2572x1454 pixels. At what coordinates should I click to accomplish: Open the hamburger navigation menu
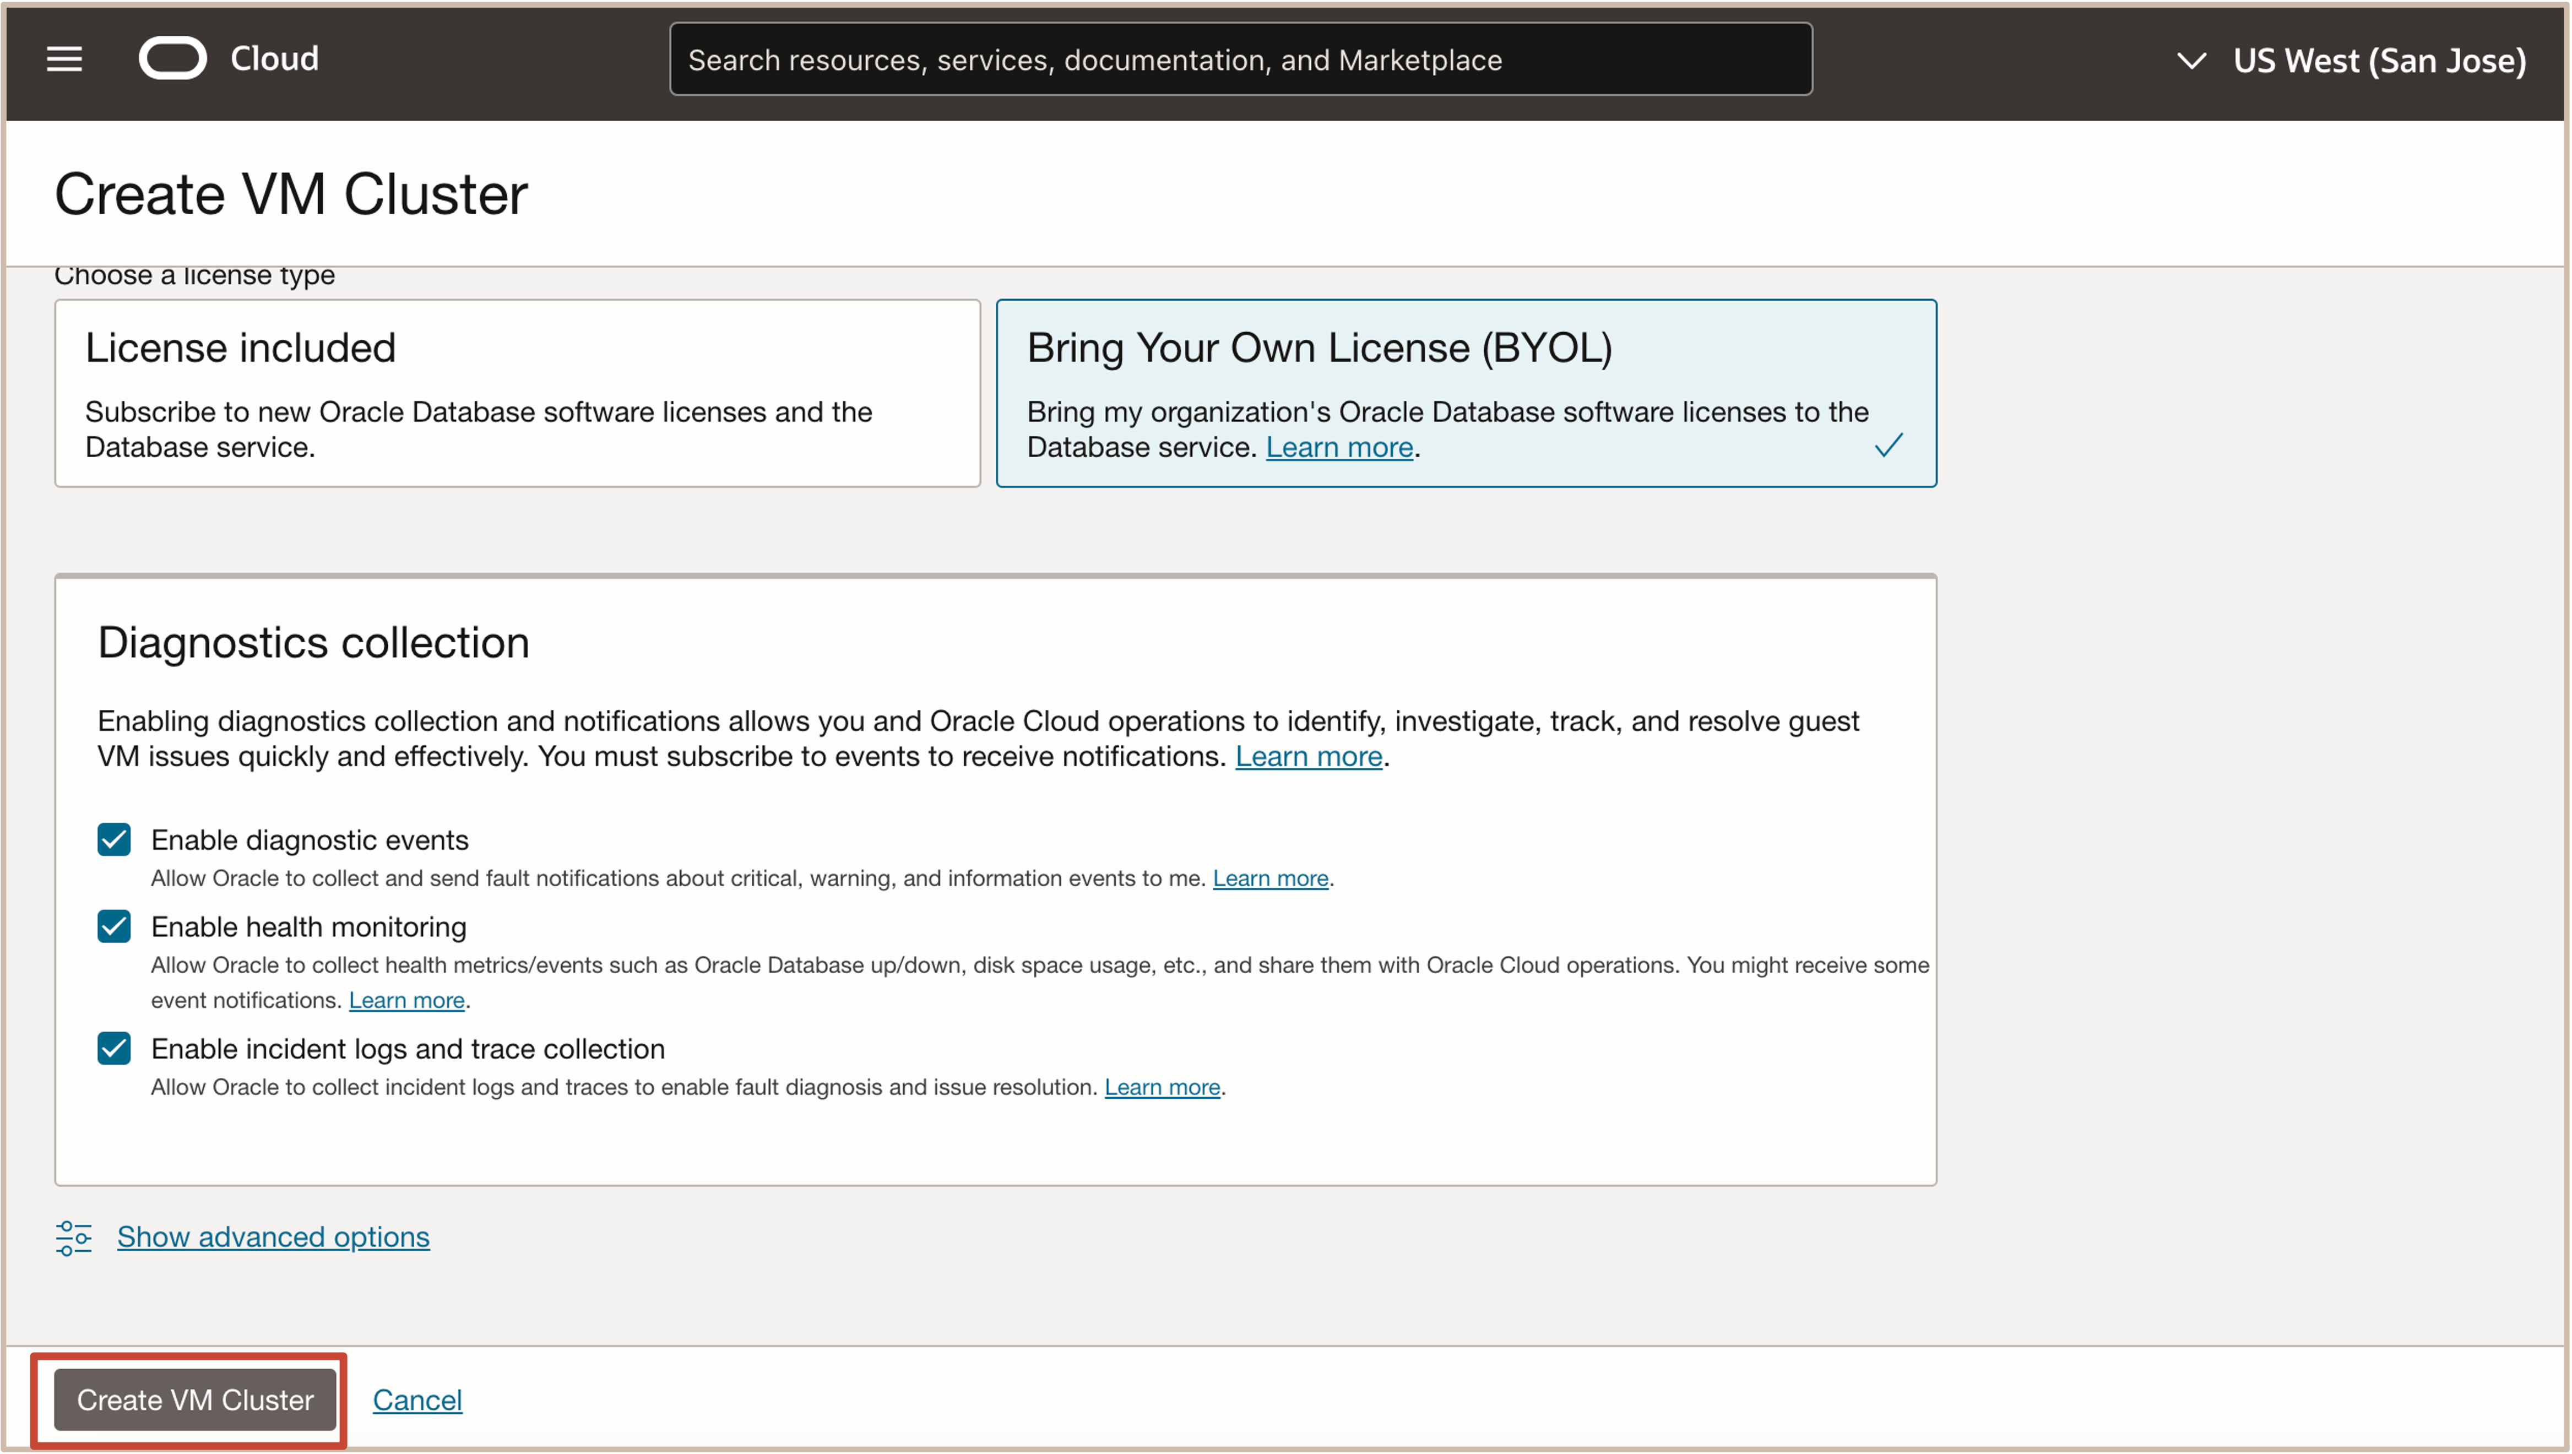pos(64,60)
